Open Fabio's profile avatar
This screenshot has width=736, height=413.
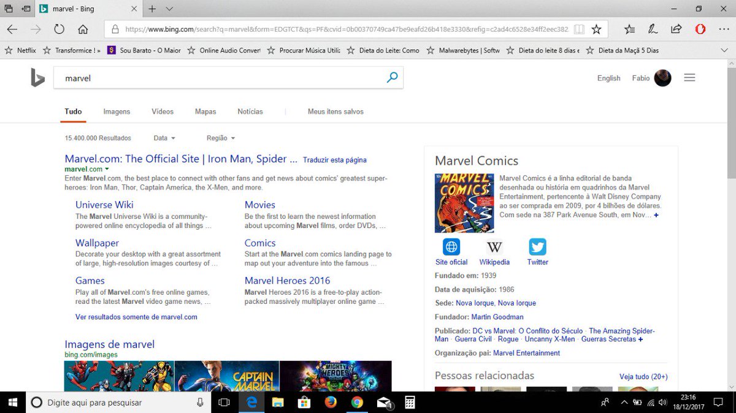click(662, 78)
